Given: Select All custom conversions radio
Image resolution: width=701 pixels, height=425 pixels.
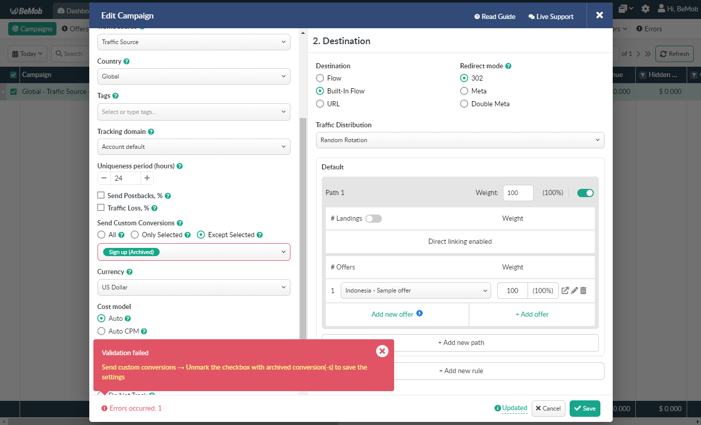Looking at the screenshot, I should coord(102,235).
